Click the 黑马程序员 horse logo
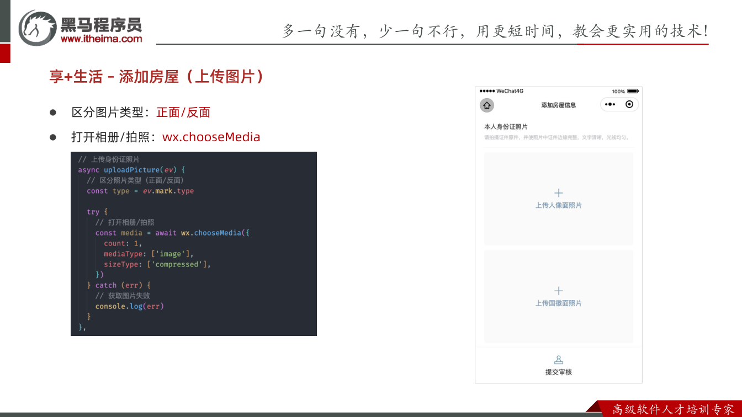The image size is (742, 417). click(x=38, y=28)
